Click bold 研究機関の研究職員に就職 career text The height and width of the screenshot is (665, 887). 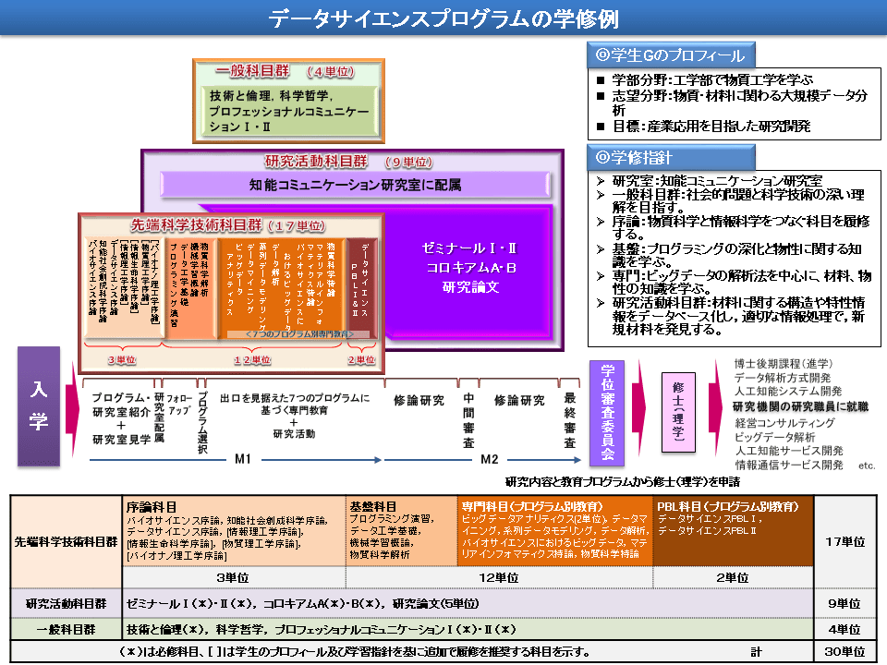(x=800, y=406)
